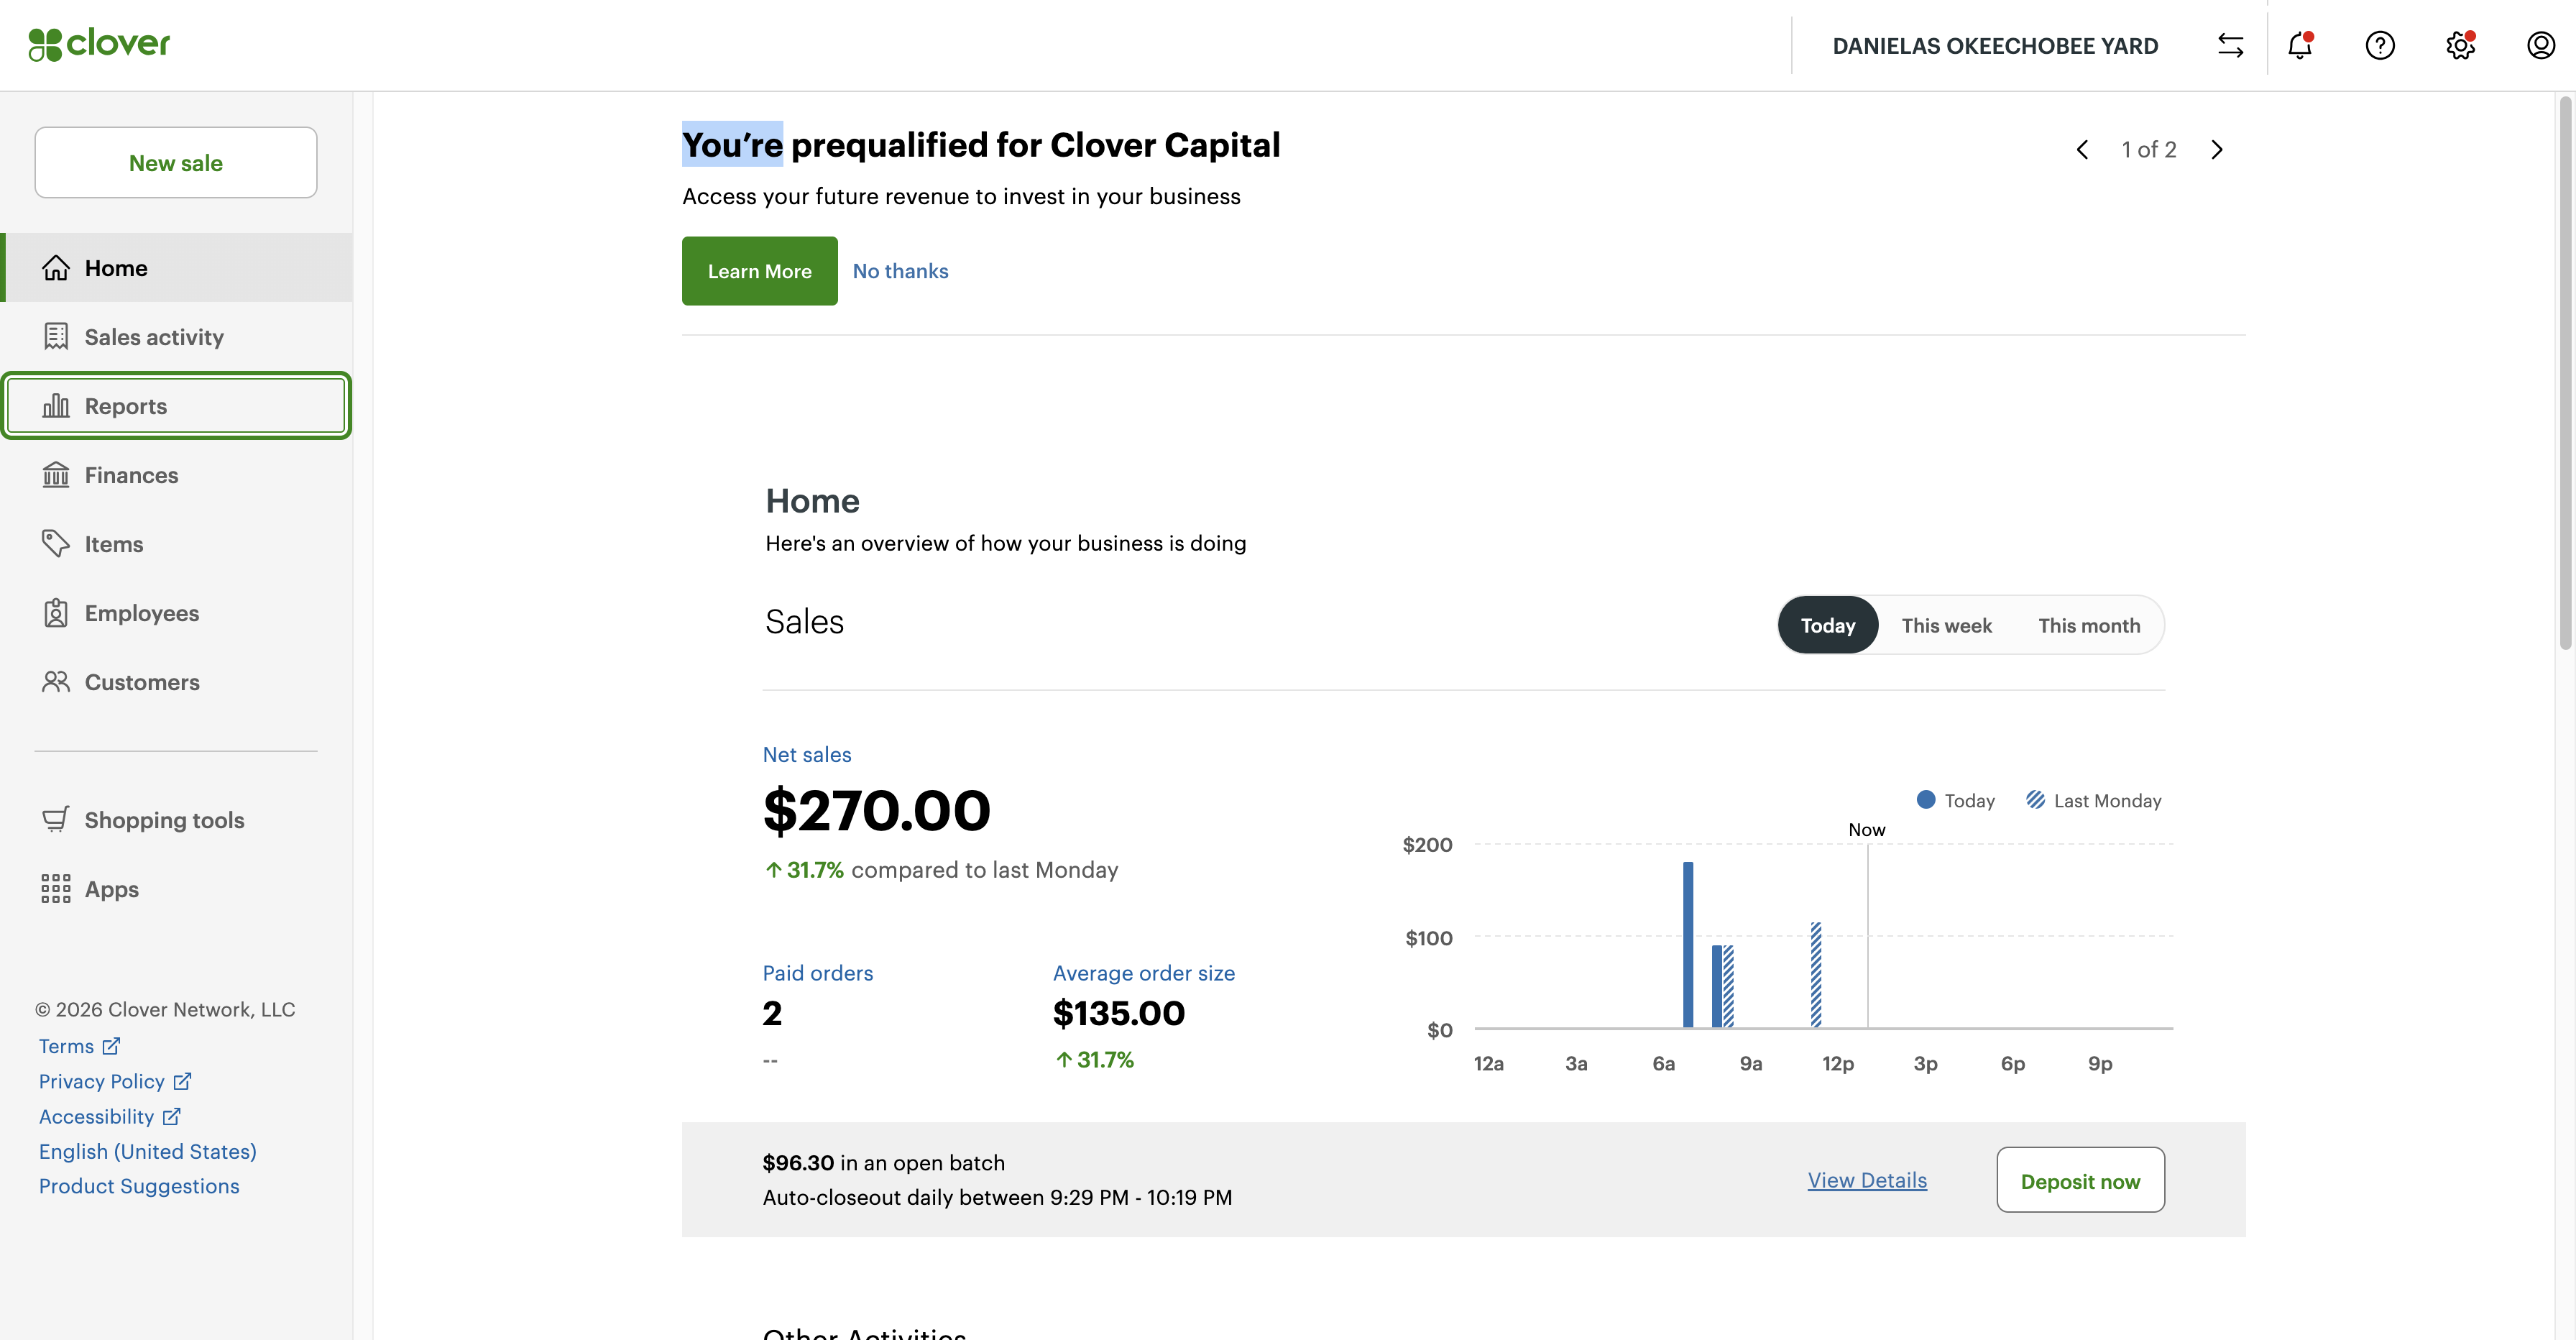Viewport: 2576px width, 1340px height.
Task: Click the Today legend color dot
Action: point(1926,800)
